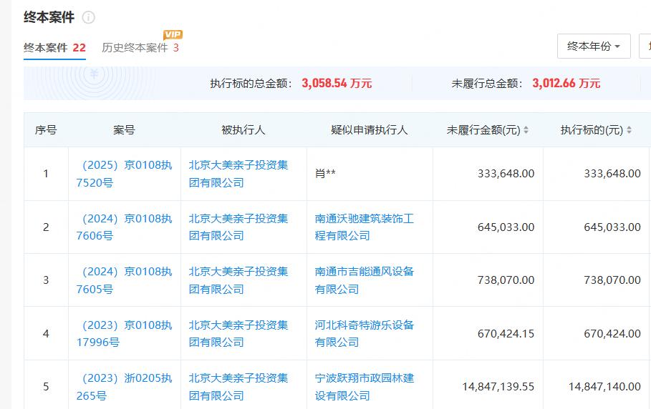
Task: Open 宁波跃翔市政园林建设有限公司 link
Action: pos(365,387)
